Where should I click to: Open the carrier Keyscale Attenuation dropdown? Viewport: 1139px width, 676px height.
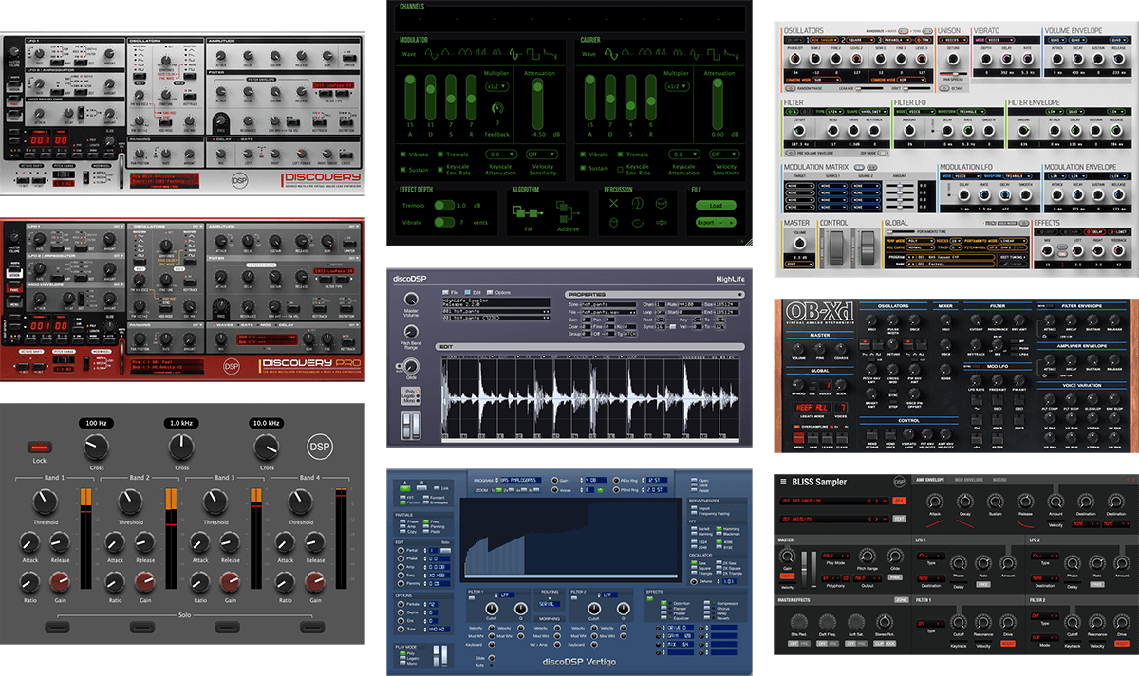pos(682,154)
